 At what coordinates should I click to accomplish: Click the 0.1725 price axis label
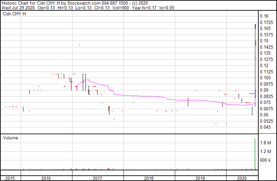pos(266,22)
